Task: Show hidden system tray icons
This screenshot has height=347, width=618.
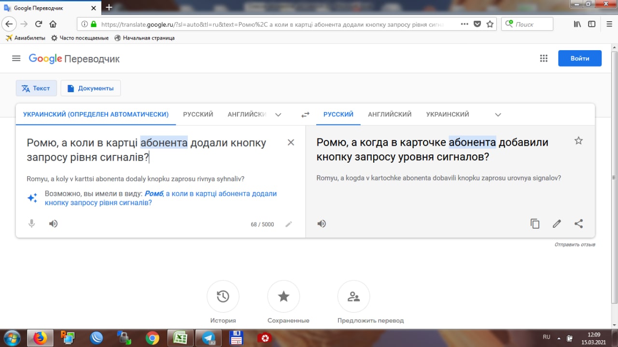Action: (559, 338)
